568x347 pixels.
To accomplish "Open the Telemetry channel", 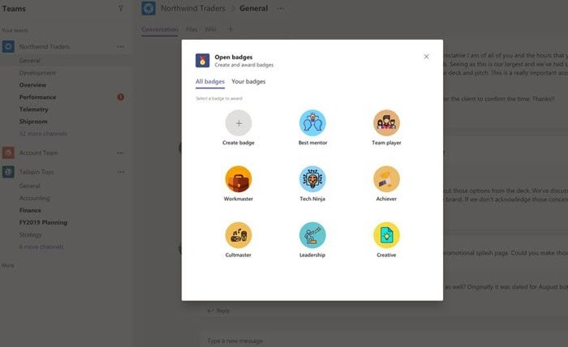I will pos(34,109).
